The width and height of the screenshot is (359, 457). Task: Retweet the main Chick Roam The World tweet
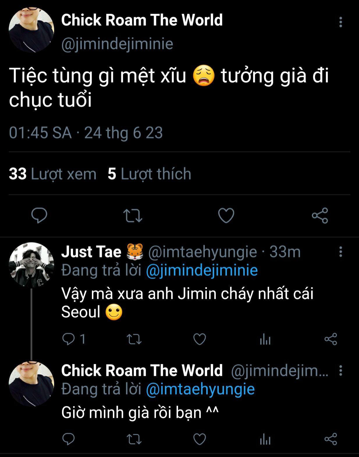tap(133, 216)
